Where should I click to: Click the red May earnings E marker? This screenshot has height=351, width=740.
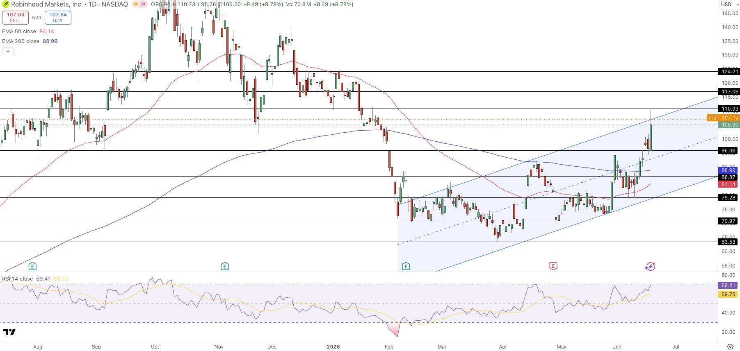553,266
